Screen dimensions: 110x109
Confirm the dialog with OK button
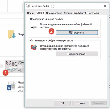(x=62, y=103)
